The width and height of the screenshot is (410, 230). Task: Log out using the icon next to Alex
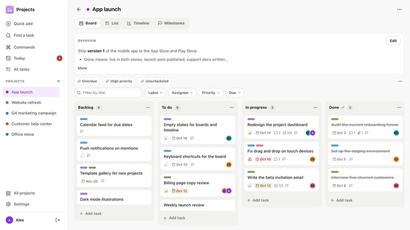pos(58,220)
